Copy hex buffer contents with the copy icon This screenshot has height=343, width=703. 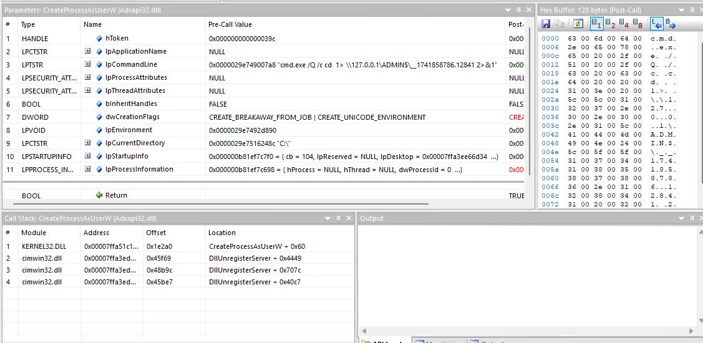pos(559,24)
